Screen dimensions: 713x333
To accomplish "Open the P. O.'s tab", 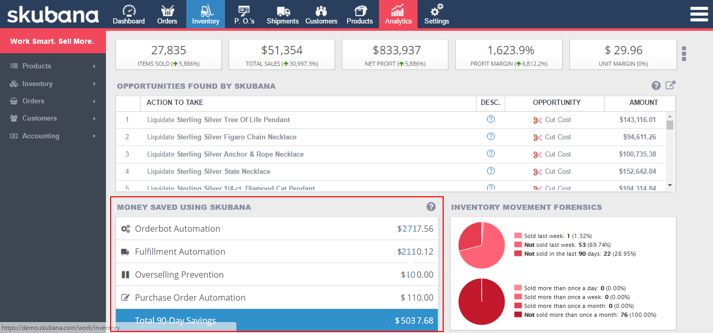I will coord(243,14).
